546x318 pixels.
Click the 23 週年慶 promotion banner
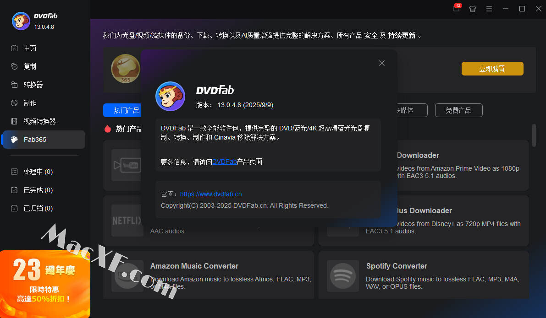click(44, 284)
